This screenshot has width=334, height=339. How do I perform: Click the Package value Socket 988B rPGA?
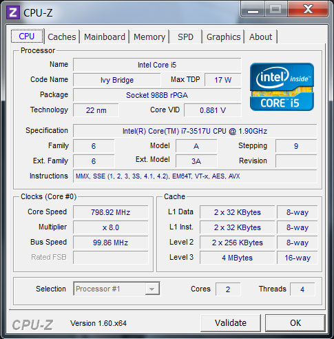[x=157, y=95]
